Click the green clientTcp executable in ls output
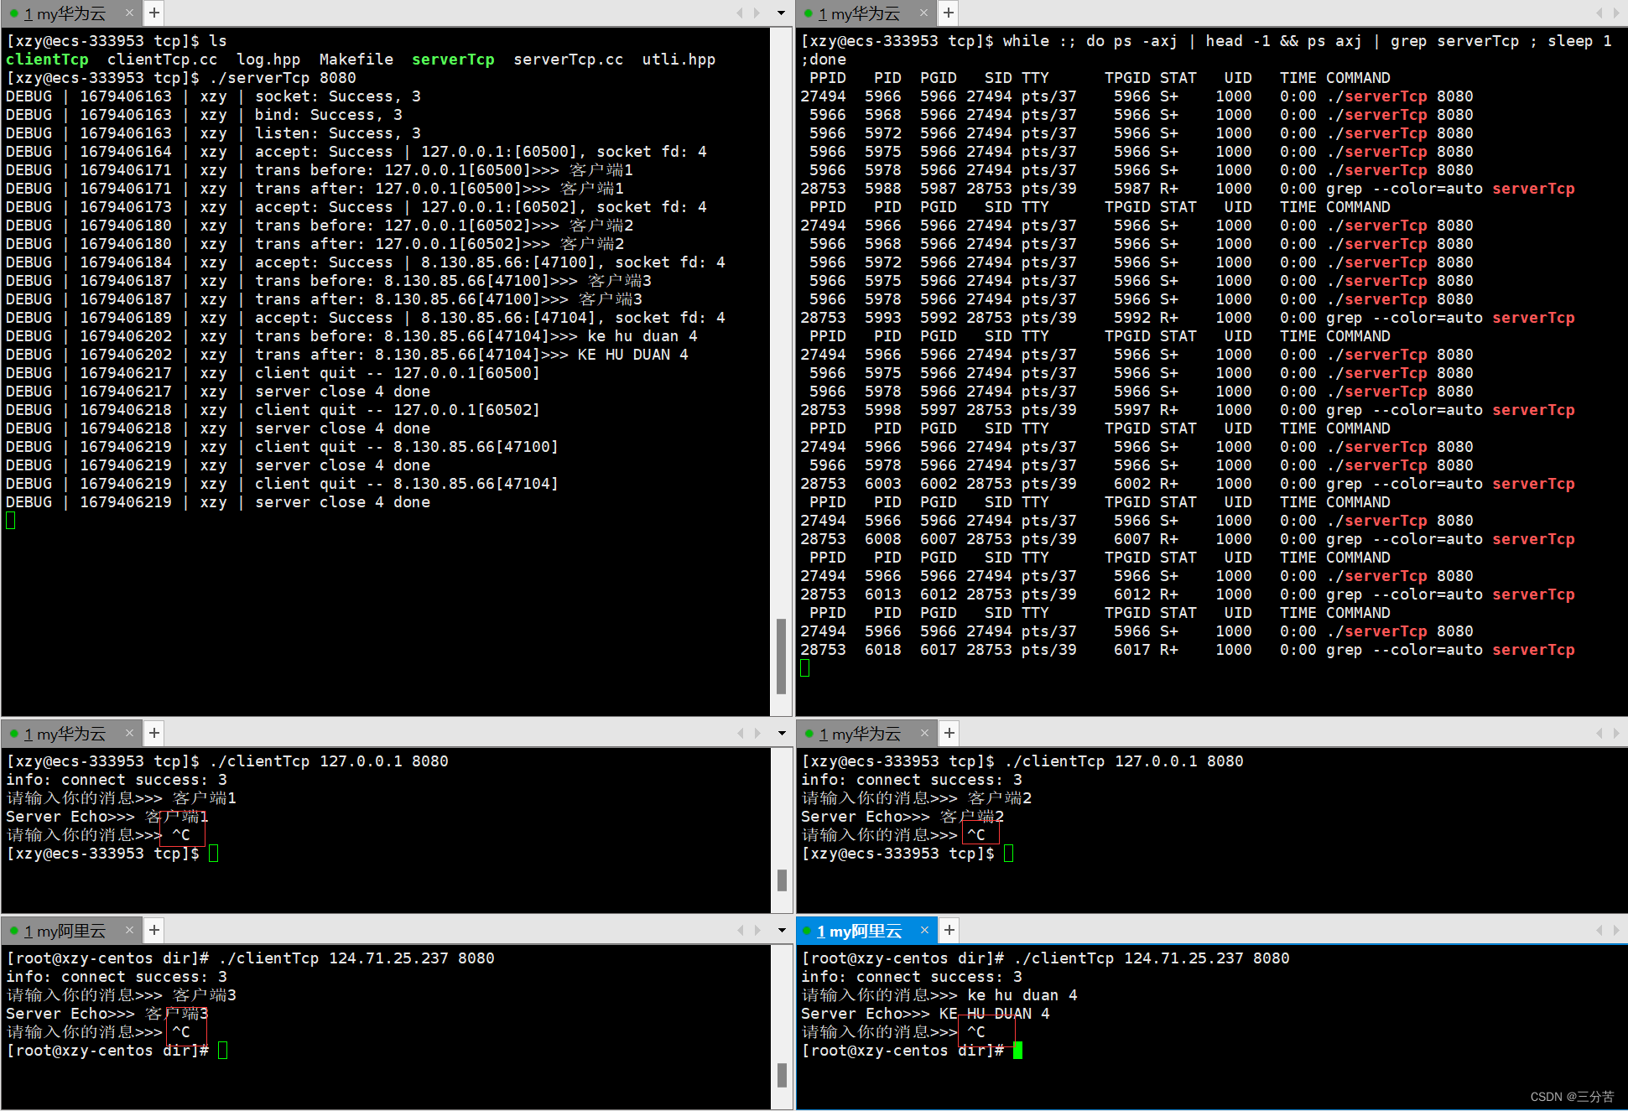 (47, 60)
